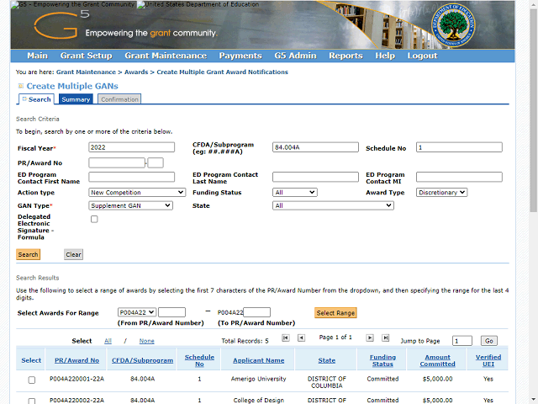Sort by CFDA/Subprogram column
Screen dimensions: 538x404
pos(142,360)
